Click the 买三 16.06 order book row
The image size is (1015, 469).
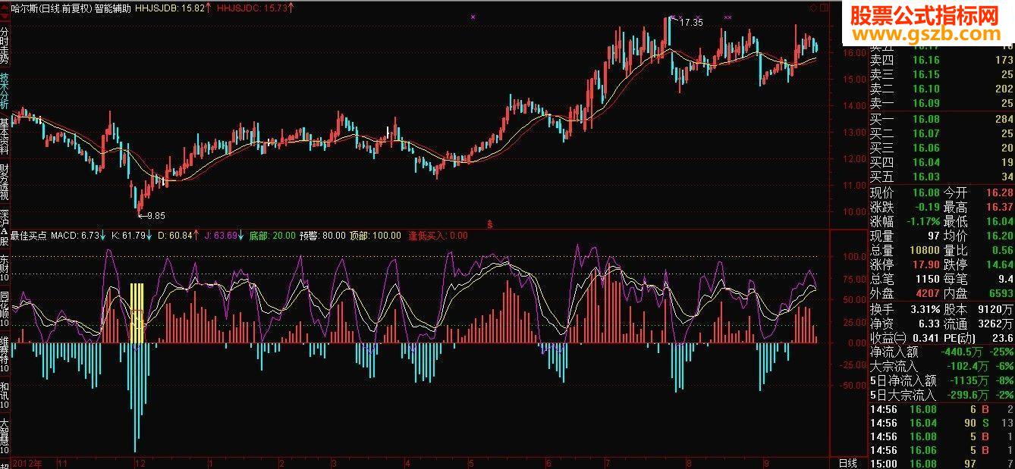(x=941, y=148)
